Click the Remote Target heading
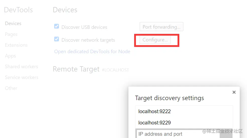Screen dimensions: 247x138 click(x=76, y=69)
